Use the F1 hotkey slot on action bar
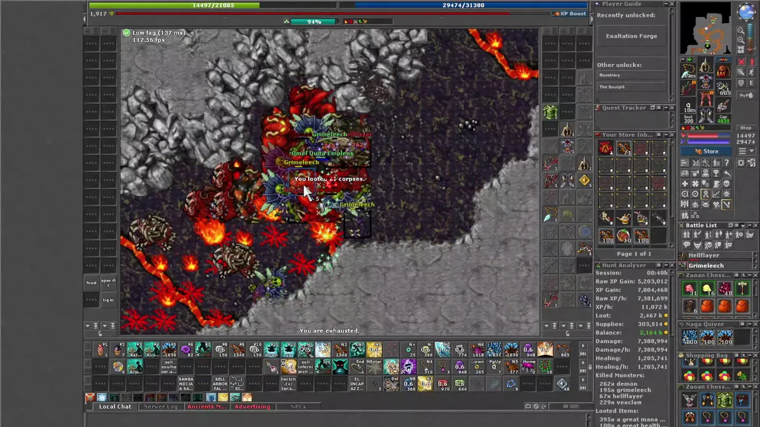 click(100, 350)
